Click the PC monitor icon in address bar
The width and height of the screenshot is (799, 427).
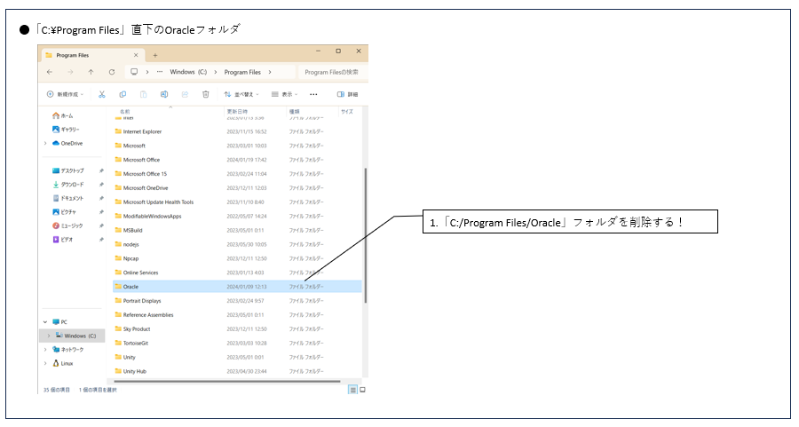134,72
